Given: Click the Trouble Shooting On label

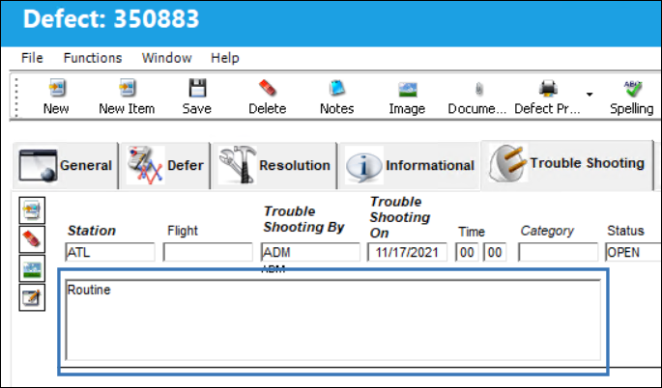Looking at the screenshot, I should click(x=400, y=217).
